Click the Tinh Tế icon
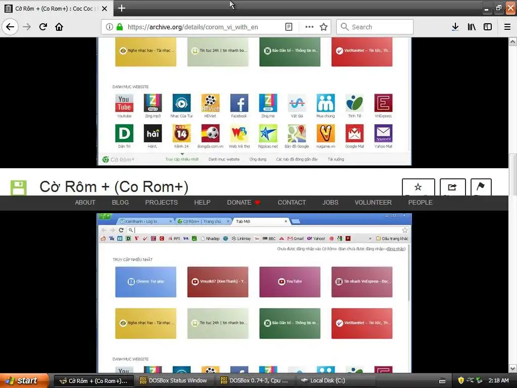The image size is (517, 388). coord(354,103)
